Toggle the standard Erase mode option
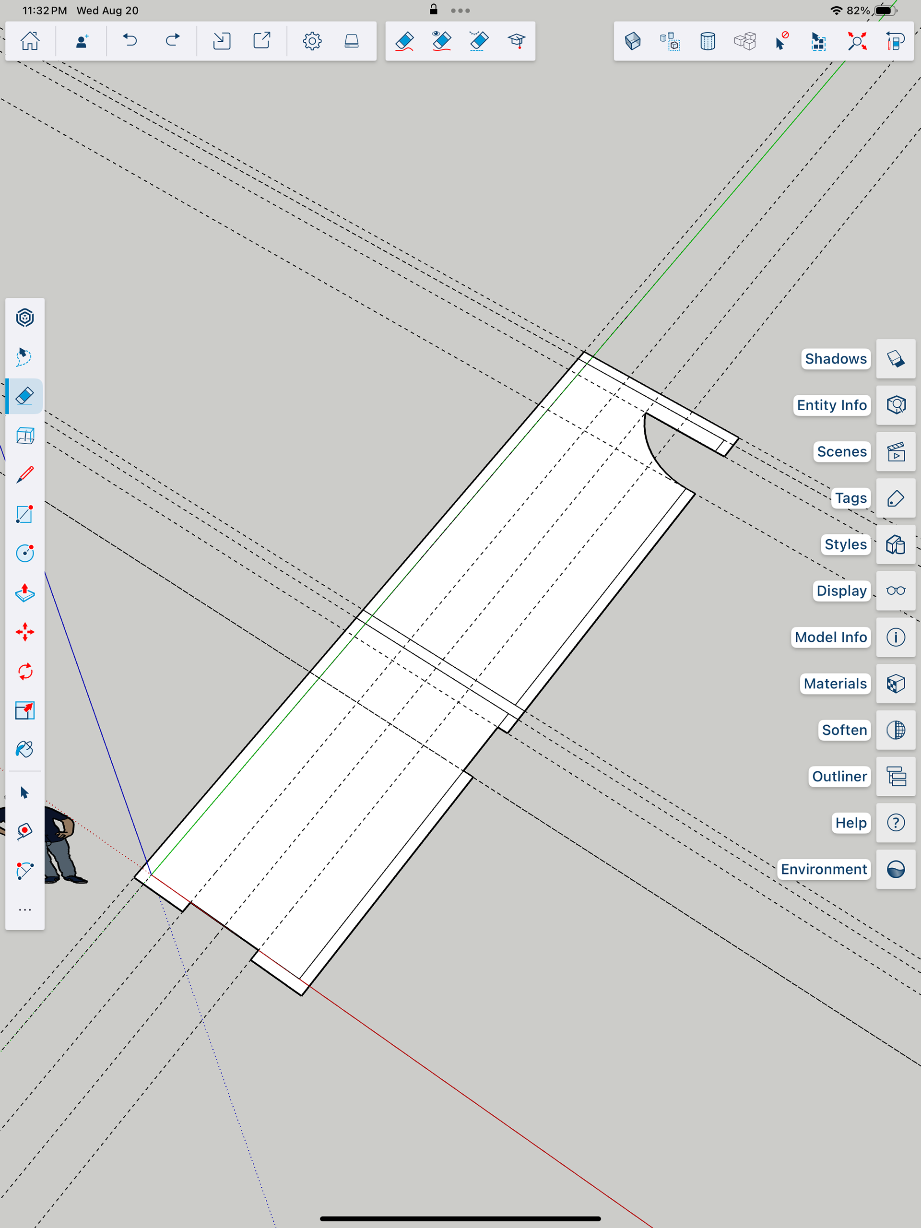921x1228 pixels. (x=405, y=41)
